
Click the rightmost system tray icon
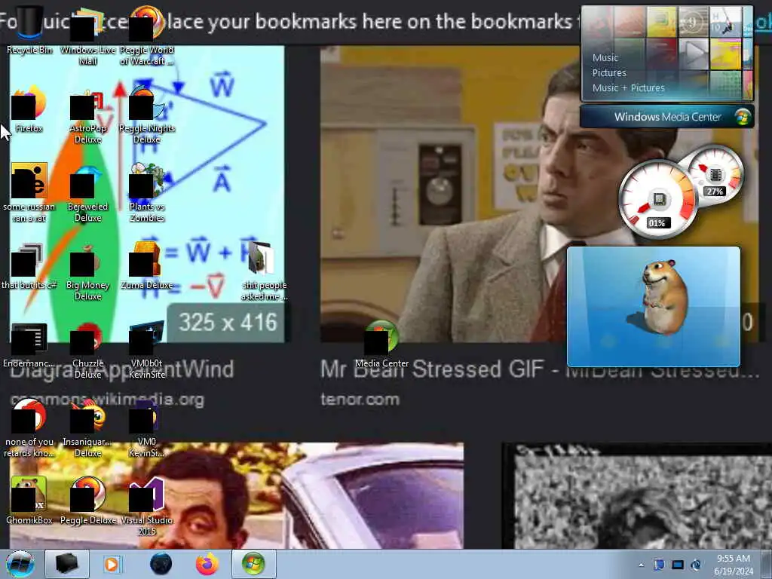point(696,565)
